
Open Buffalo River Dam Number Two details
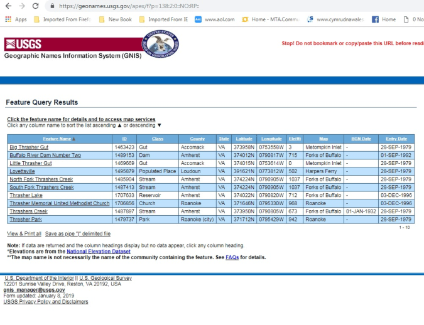click(x=45, y=156)
